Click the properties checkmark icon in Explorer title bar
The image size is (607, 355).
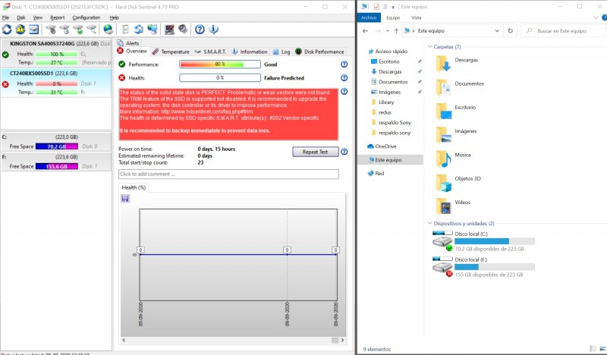(376, 7)
